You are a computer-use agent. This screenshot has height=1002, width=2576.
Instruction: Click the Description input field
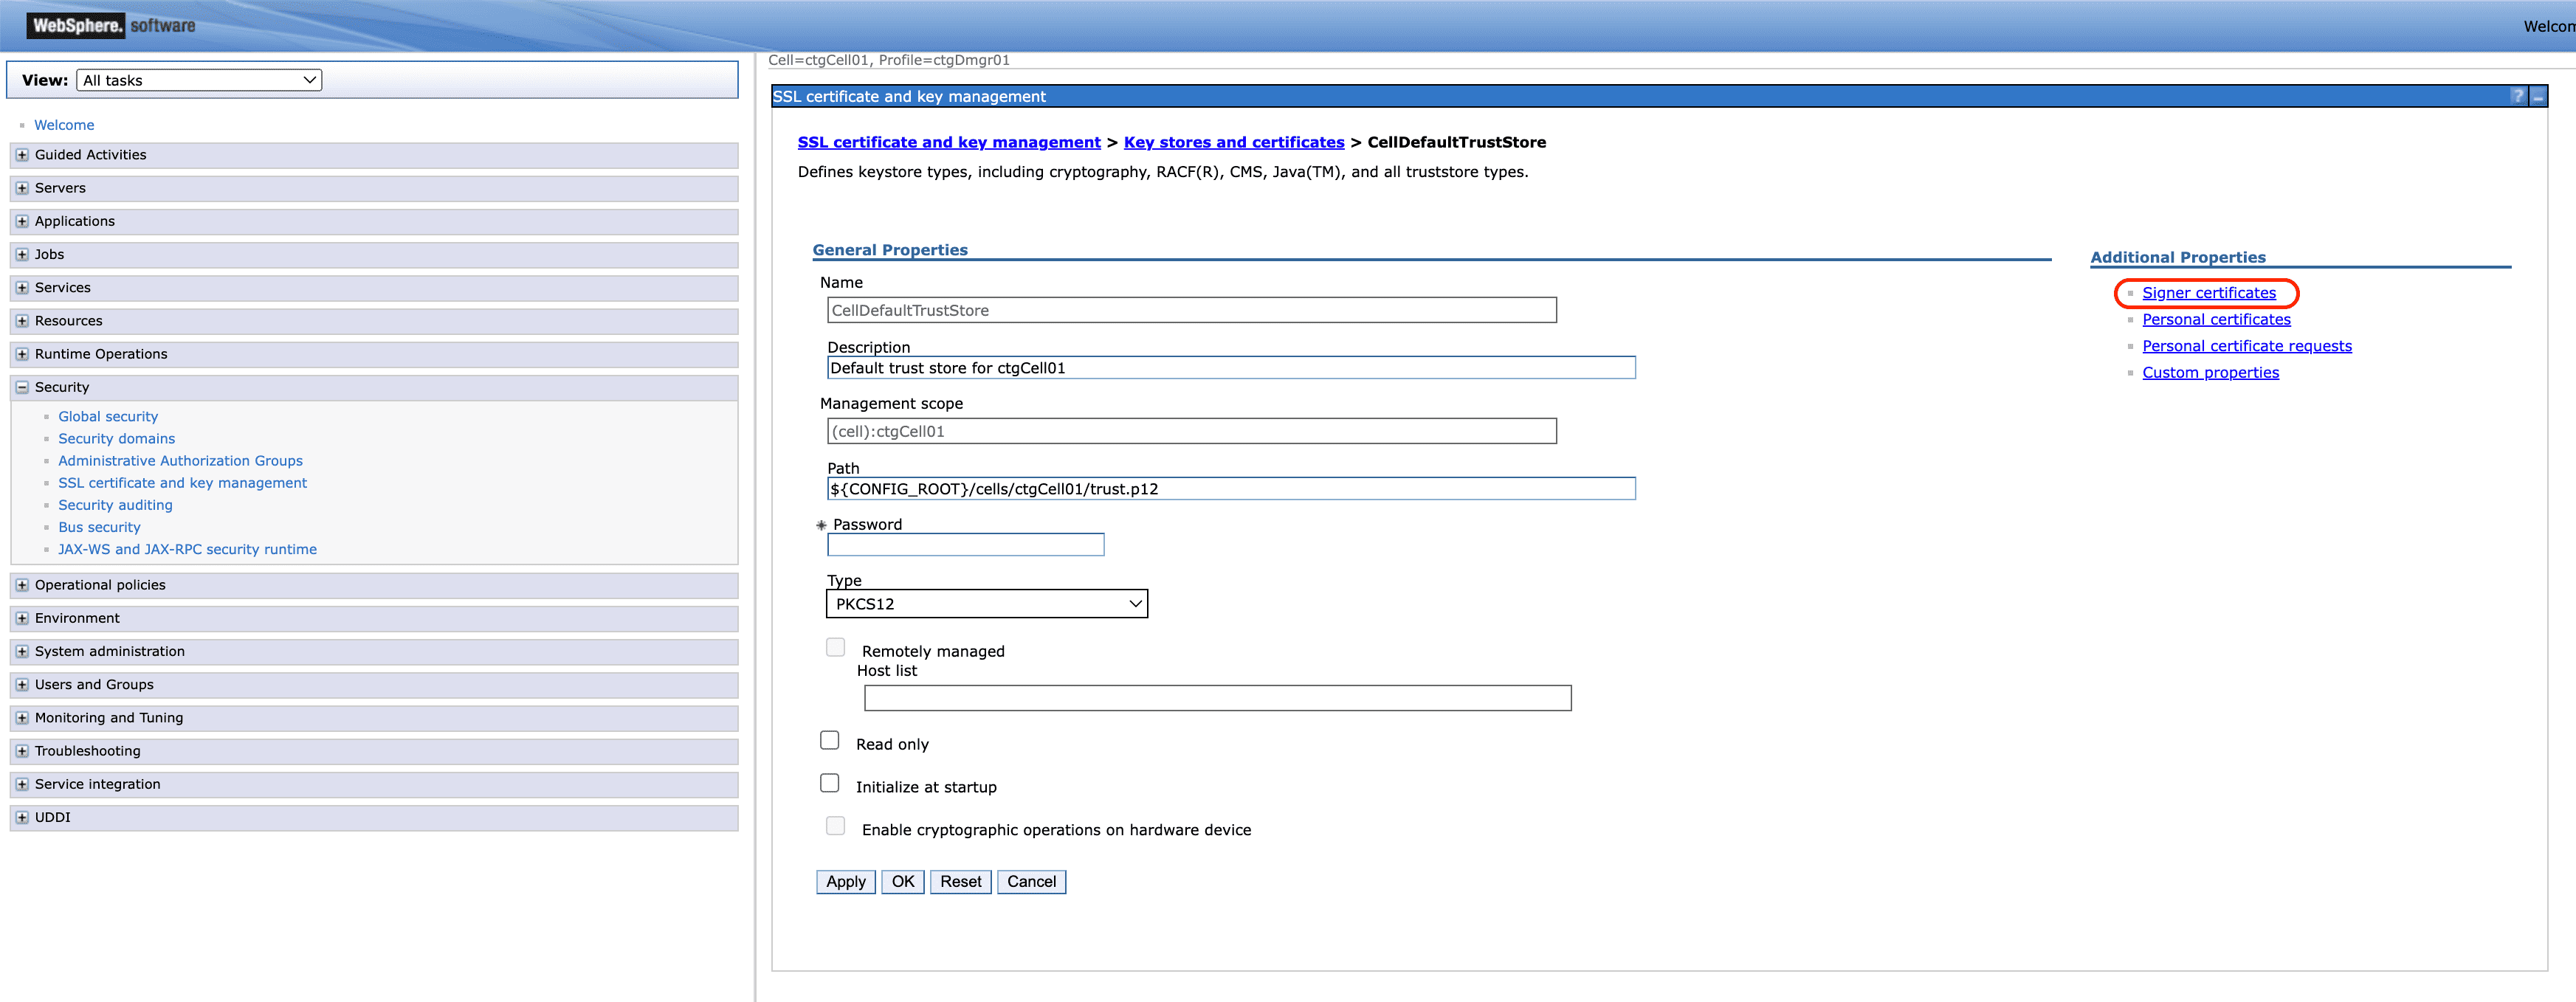tap(1231, 368)
